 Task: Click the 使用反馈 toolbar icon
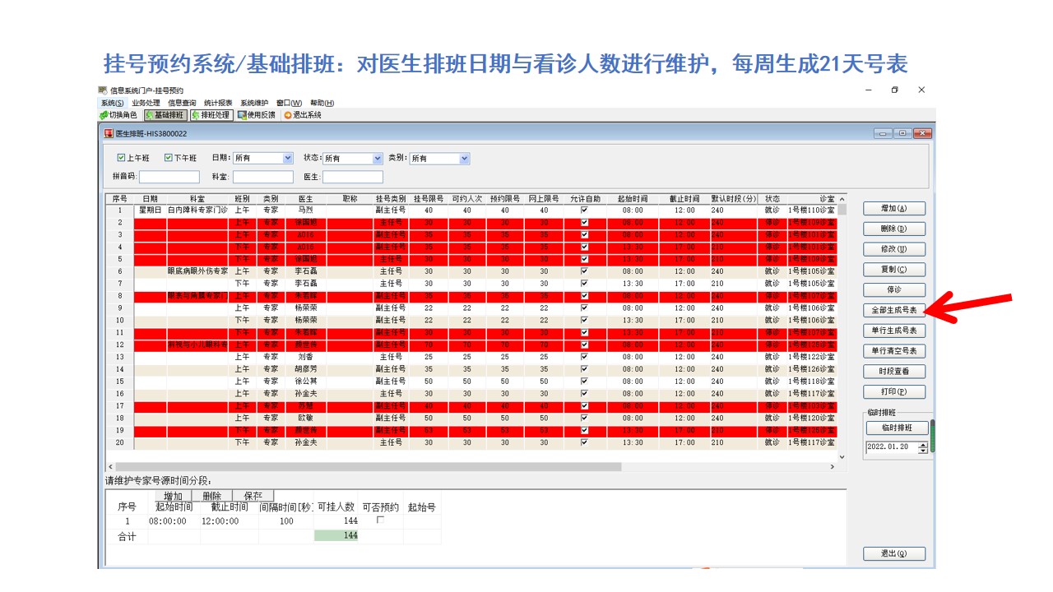(x=242, y=115)
